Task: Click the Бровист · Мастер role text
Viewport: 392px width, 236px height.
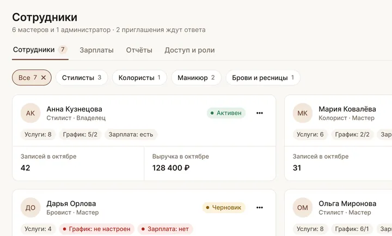Action: click(72, 213)
